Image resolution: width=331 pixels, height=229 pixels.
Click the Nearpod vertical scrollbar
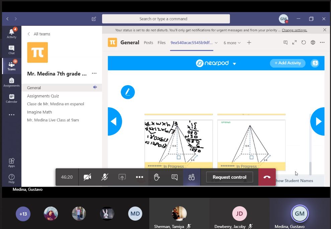[x=310, y=169]
